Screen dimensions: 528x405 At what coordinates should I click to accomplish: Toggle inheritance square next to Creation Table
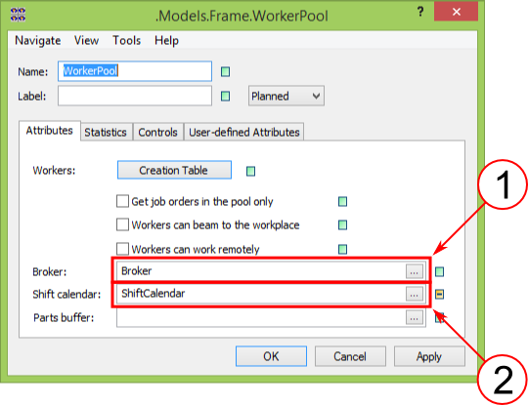coord(250,171)
